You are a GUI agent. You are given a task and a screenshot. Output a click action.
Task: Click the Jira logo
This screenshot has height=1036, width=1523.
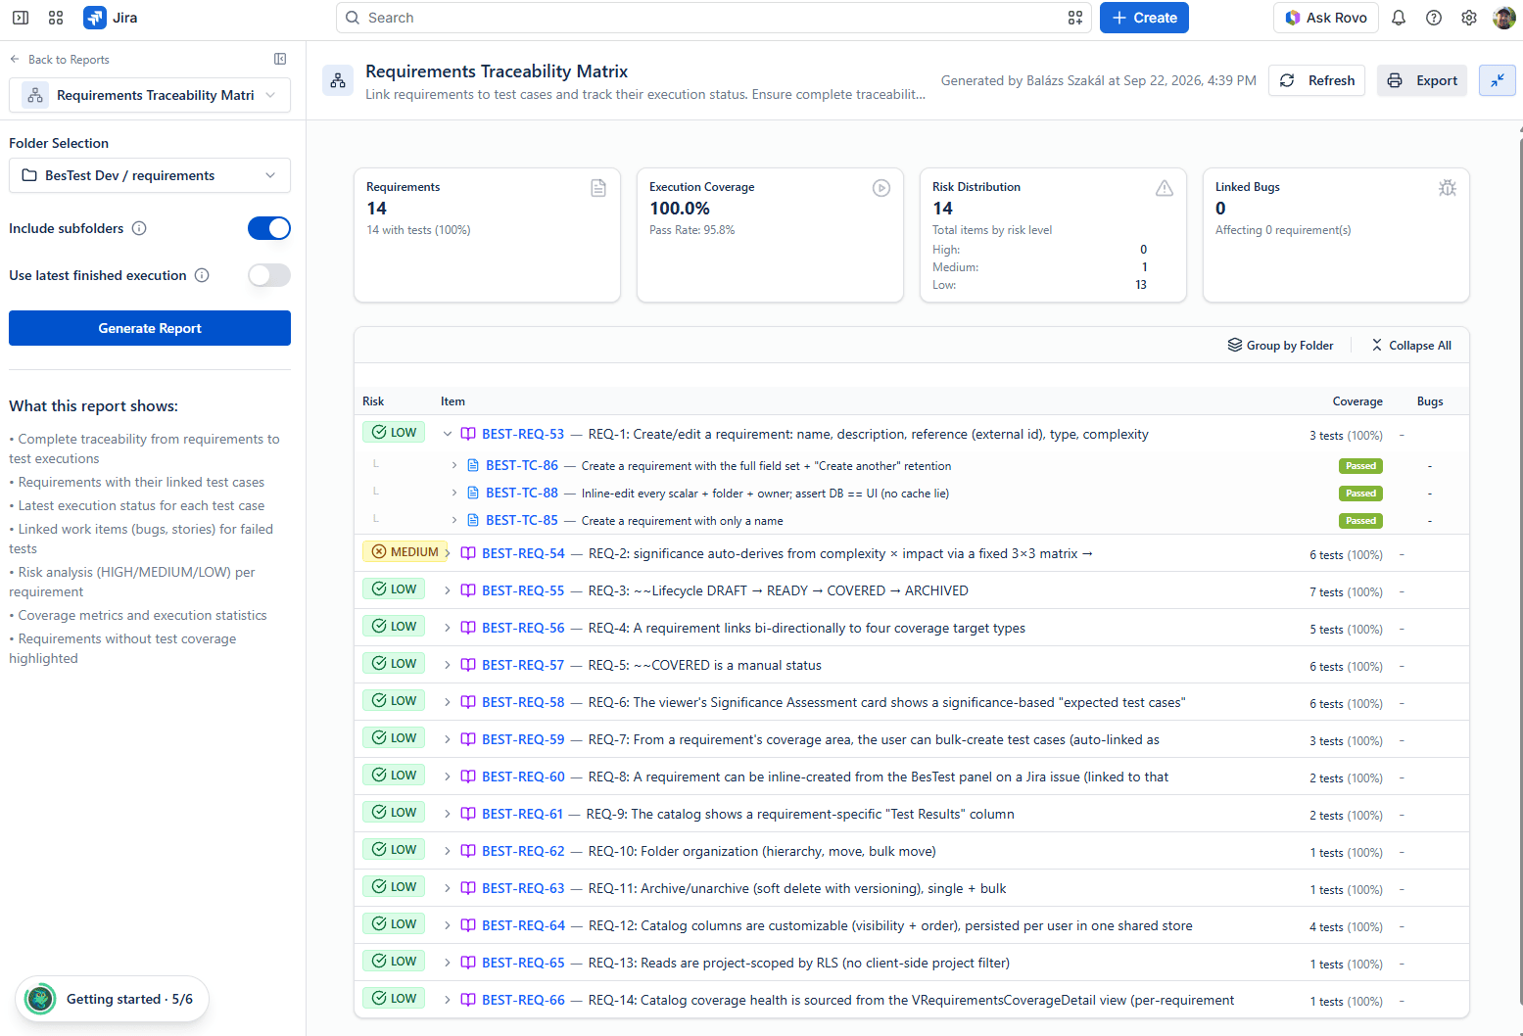tap(111, 18)
